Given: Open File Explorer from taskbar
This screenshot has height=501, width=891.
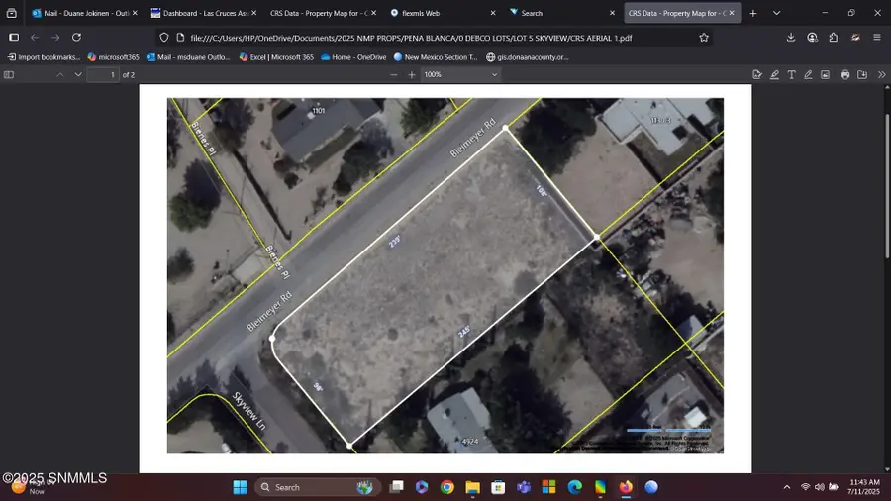Looking at the screenshot, I should pos(473,487).
